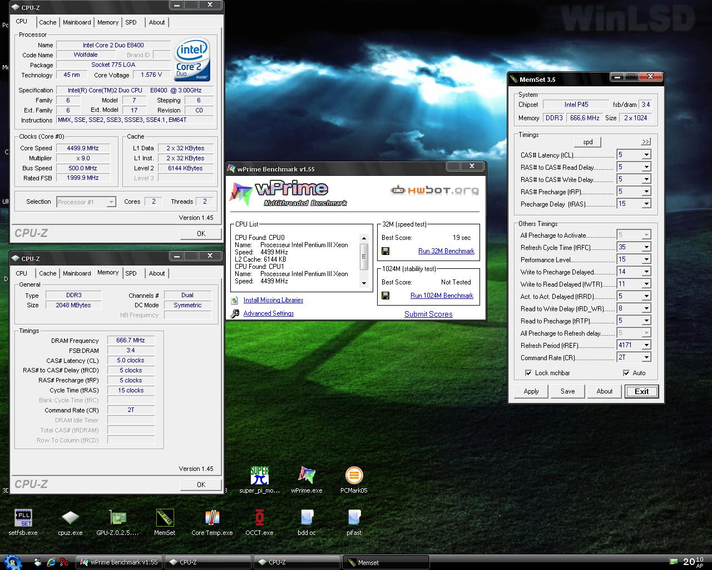
Task: Click the wPrime logo image
Action: click(x=288, y=193)
